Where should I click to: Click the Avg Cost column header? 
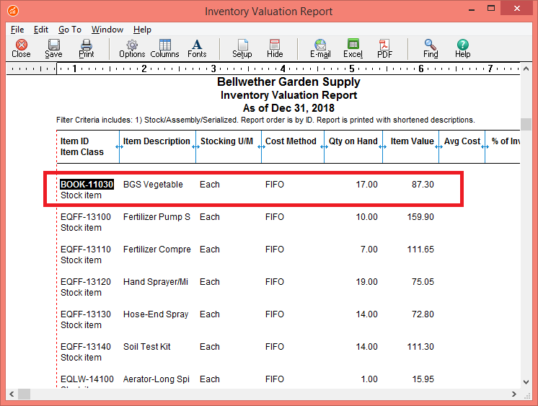click(462, 141)
